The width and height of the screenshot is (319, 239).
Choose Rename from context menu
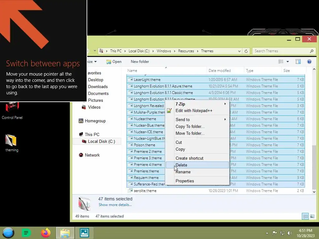197,172
